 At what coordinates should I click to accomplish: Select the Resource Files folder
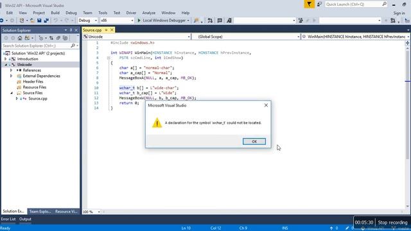pyautogui.click(x=34, y=87)
